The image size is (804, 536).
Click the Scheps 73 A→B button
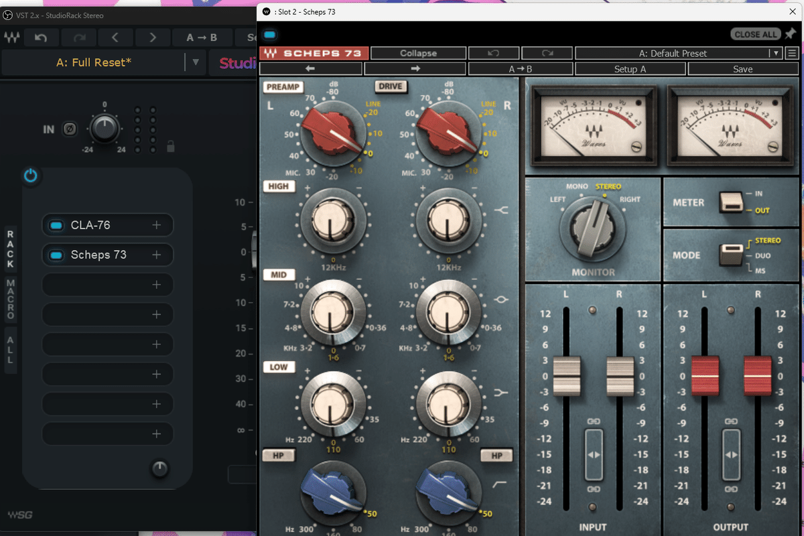(x=520, y=69)
